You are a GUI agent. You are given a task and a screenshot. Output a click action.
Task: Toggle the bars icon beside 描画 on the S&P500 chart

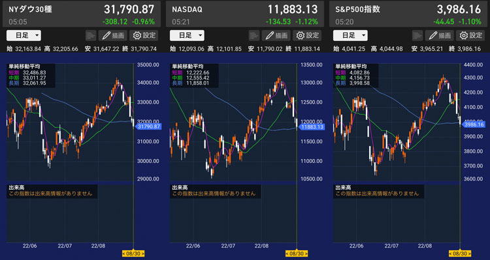point(417,36)
